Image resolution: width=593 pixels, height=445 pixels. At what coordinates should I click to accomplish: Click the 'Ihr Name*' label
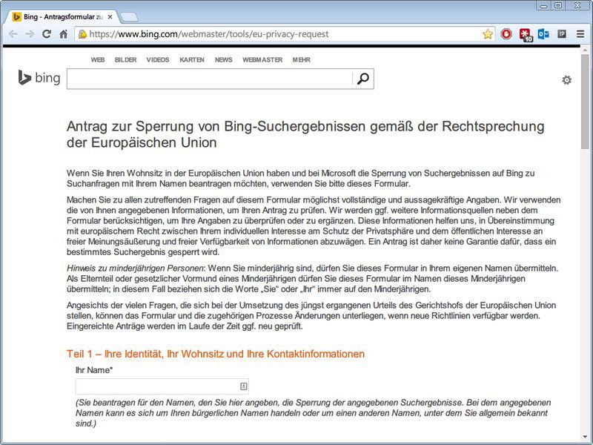click(94, 370)
